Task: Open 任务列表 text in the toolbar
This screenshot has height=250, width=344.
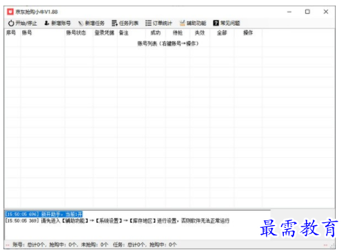Action: 129,23
